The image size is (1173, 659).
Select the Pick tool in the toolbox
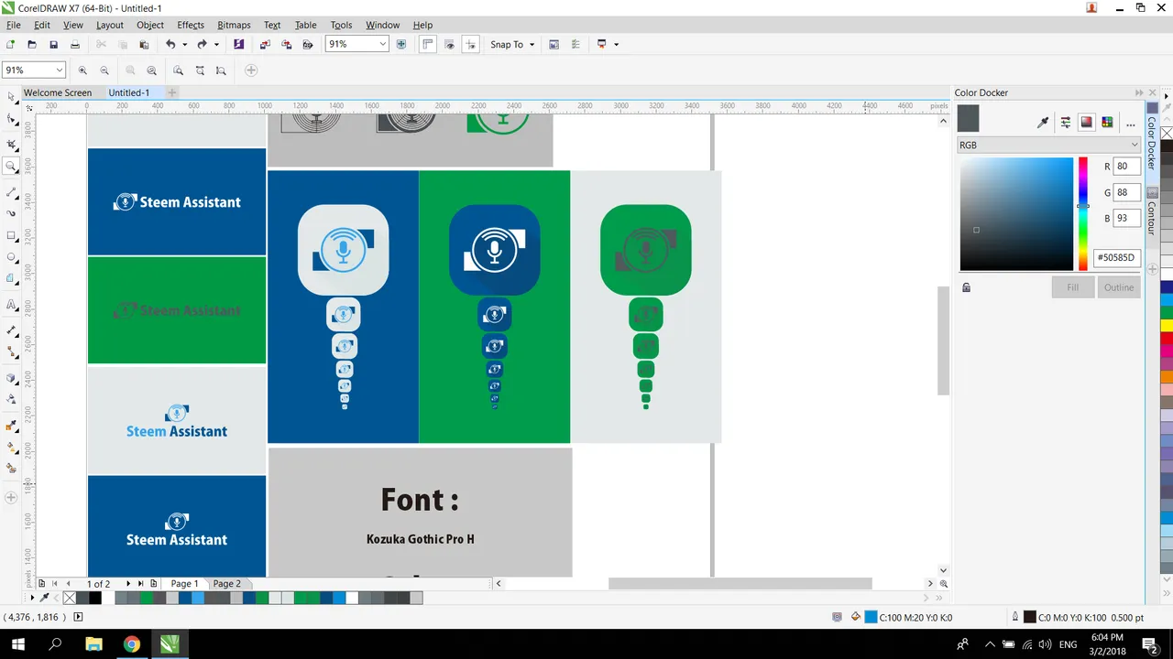tap(11, 96)
